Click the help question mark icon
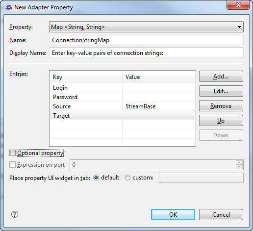 pos(15,214)
